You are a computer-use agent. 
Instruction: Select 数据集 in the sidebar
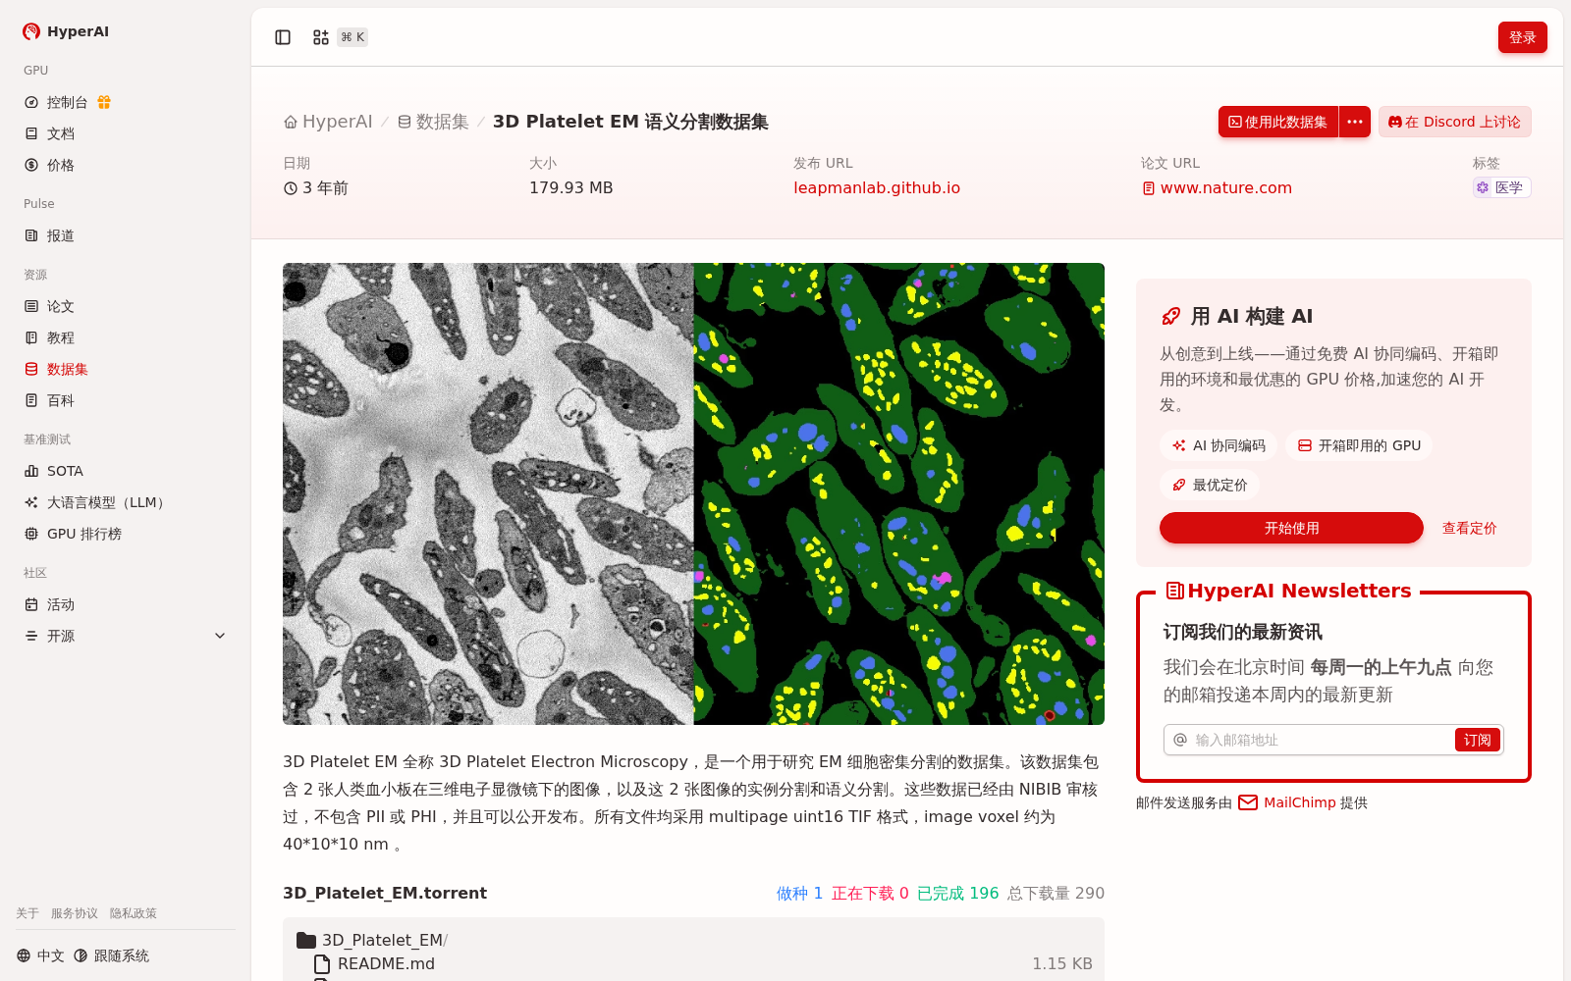coord(56,369)
